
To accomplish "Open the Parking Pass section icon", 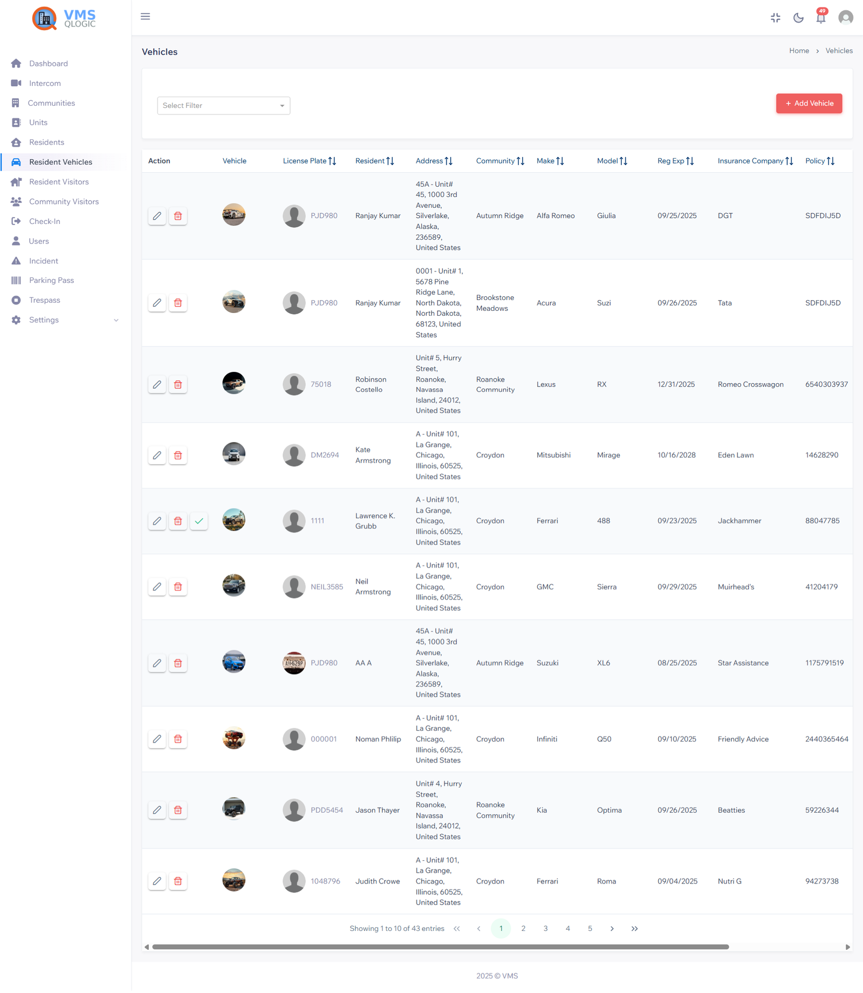I will coord(16,280).
